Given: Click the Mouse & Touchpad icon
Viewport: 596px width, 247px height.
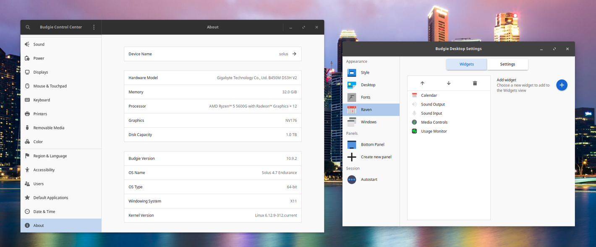Looking at the screenshot, I should point(27,86).
